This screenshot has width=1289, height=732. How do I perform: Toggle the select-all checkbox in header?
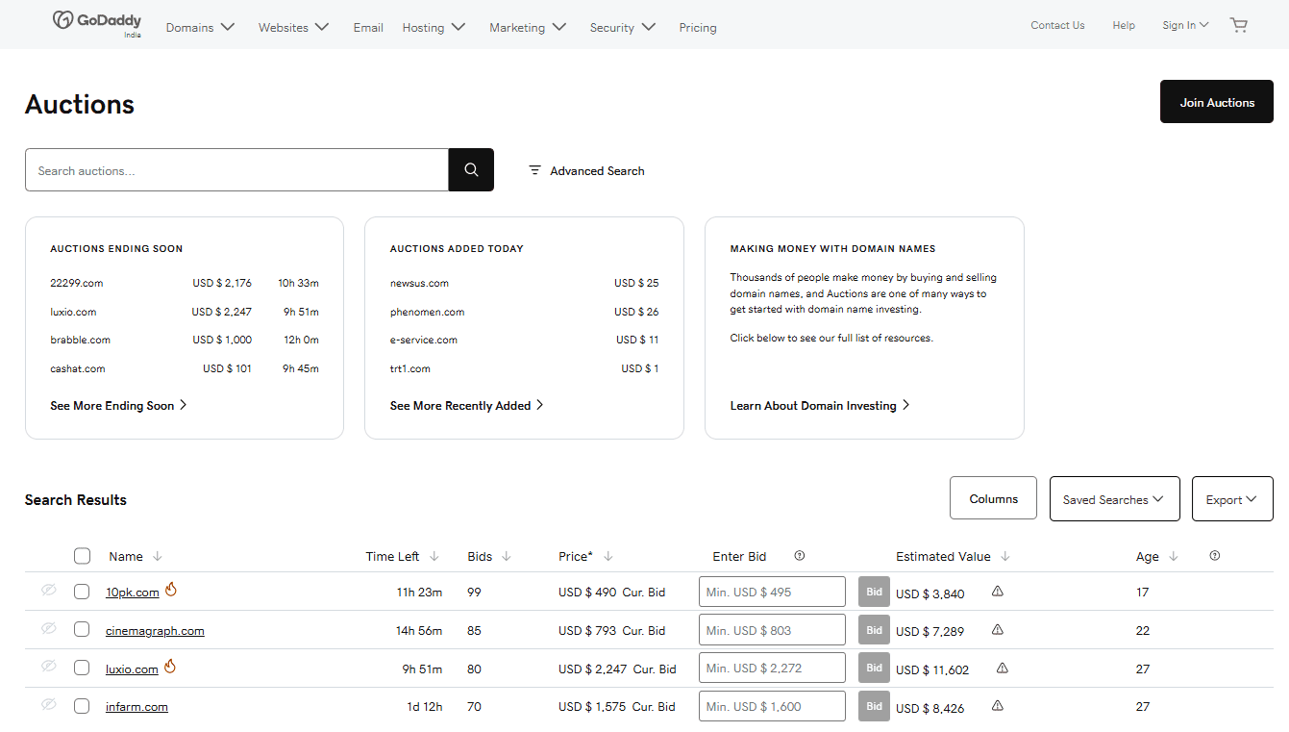click(x=82, y=556)
